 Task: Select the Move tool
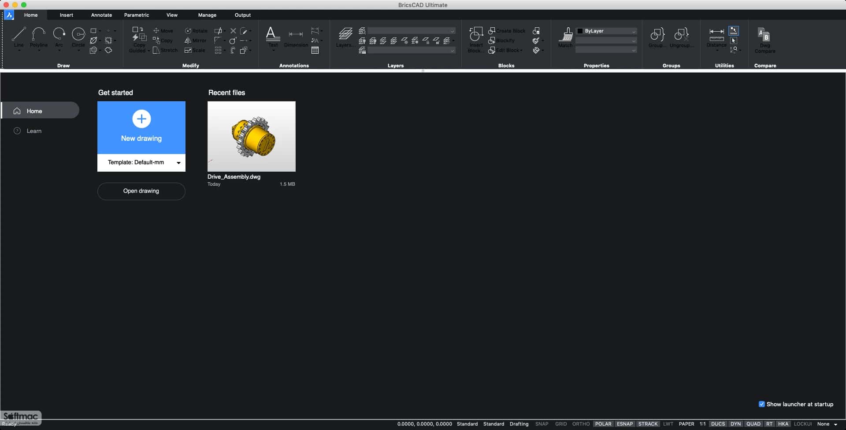coord(163,31)
